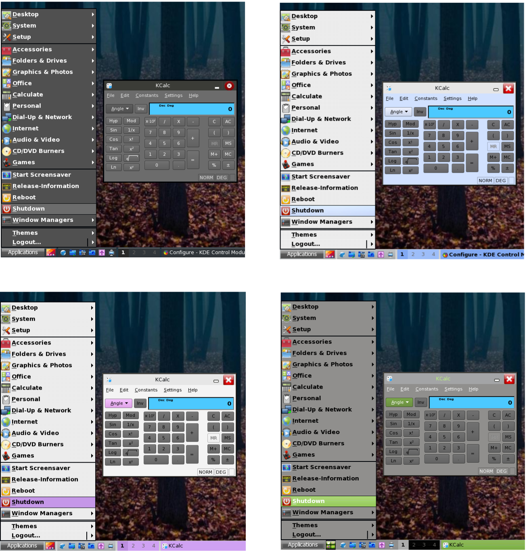Click Reboot icon in the light blue-themed menu

[286, 199]
